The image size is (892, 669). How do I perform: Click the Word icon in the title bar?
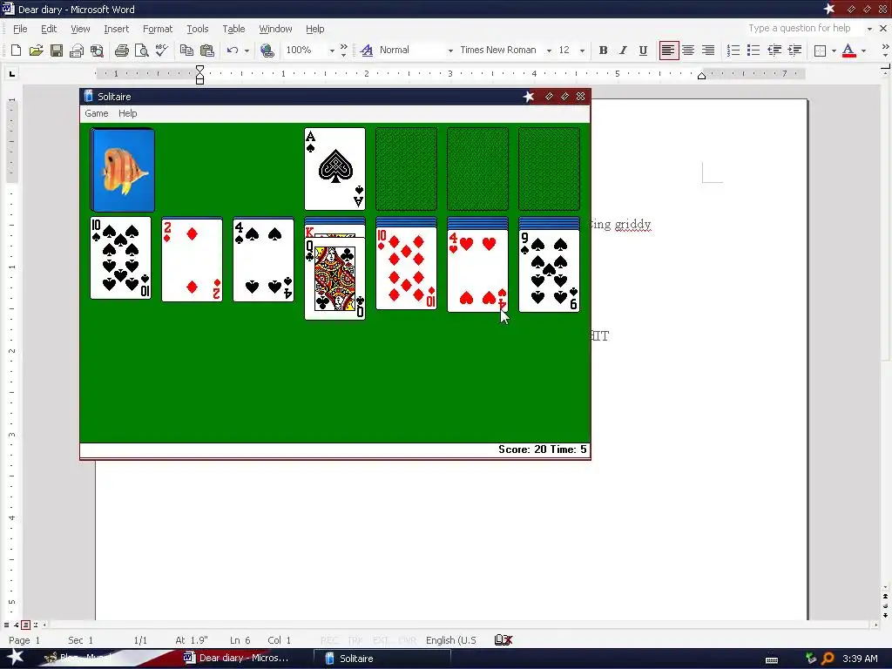tap(8, 9)
